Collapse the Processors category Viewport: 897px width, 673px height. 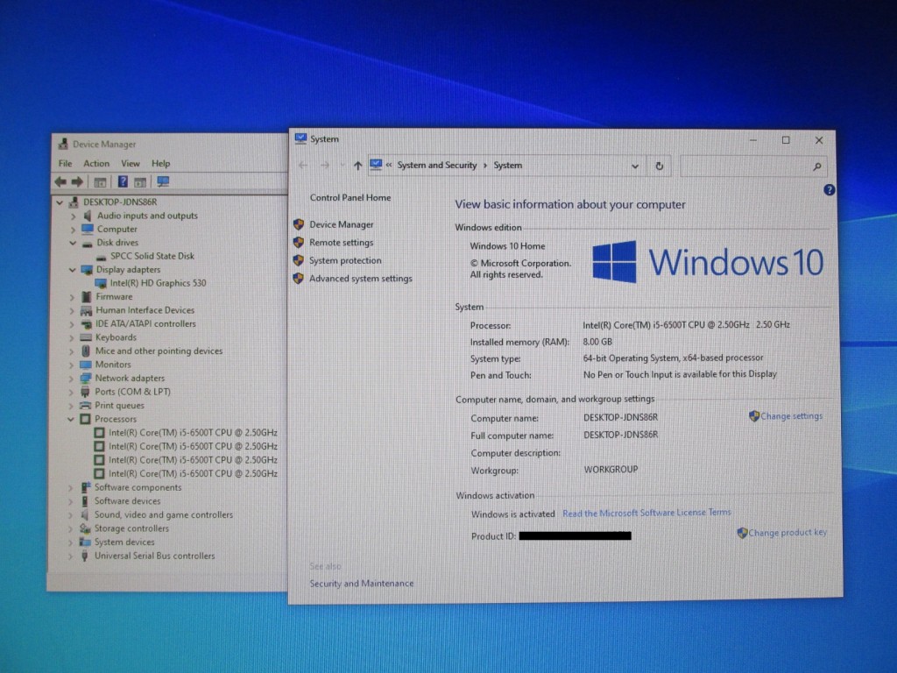click(71, 420)
